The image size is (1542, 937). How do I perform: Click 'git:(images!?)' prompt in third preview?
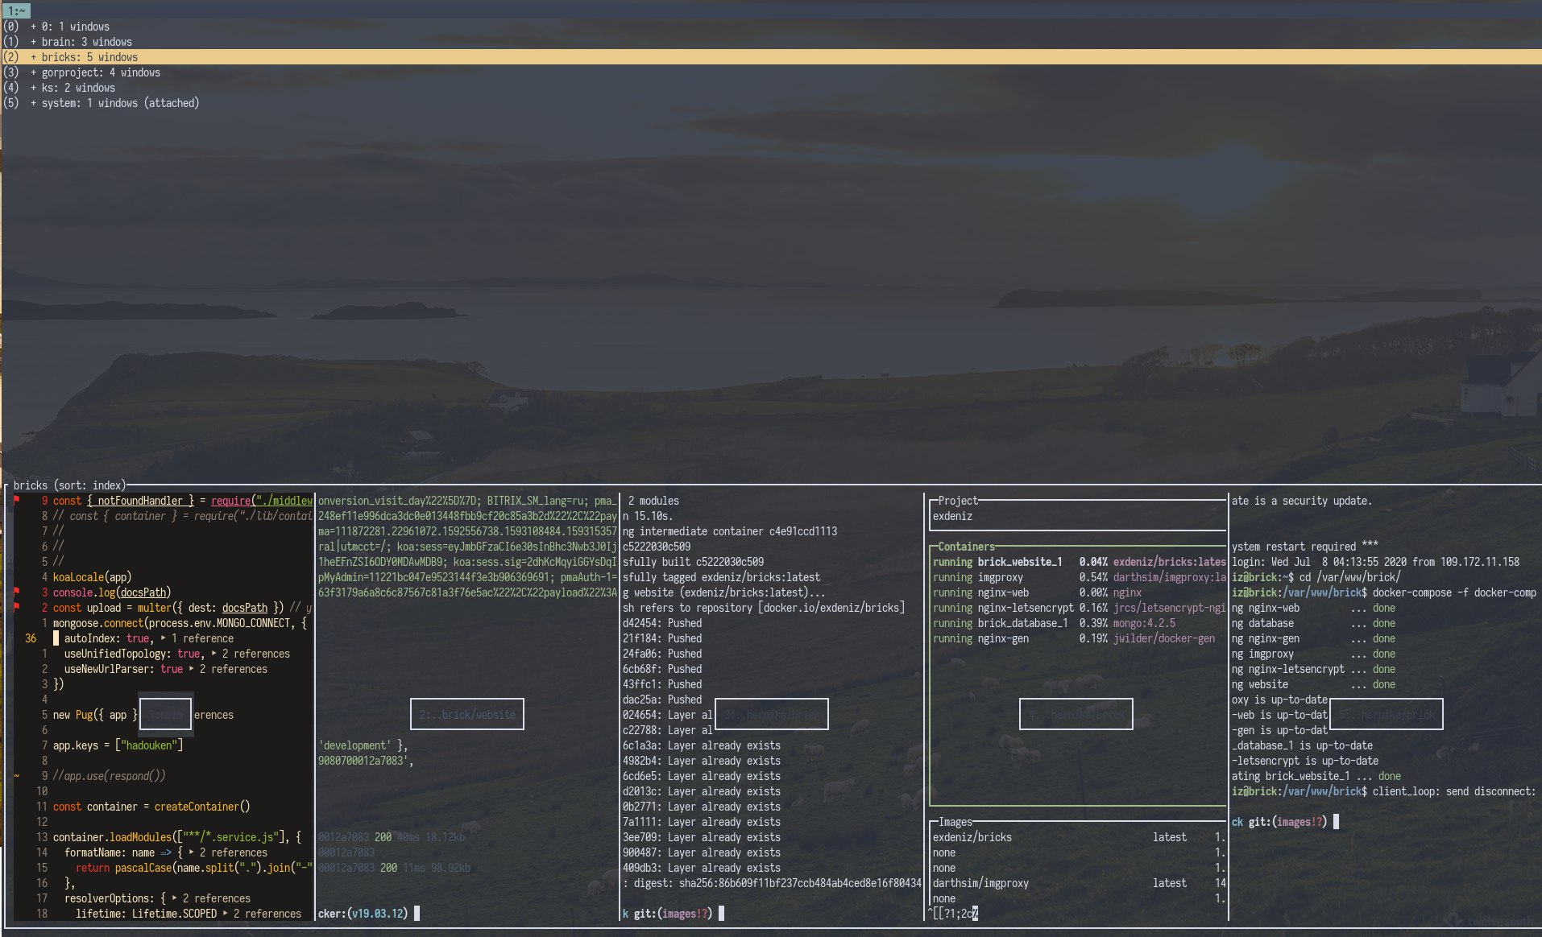673,914
